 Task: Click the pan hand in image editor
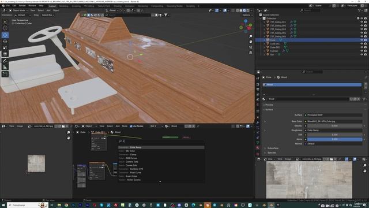(69, 138)
